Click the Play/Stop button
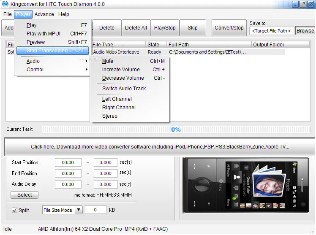316x235 pixels. [165, 28]
